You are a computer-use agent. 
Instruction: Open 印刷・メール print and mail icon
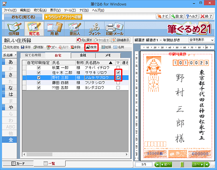click(x=114, y=29)
